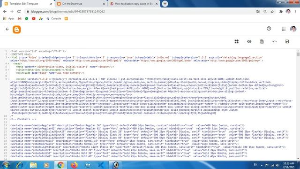Click the restore default widget icon

coord(262,42)
